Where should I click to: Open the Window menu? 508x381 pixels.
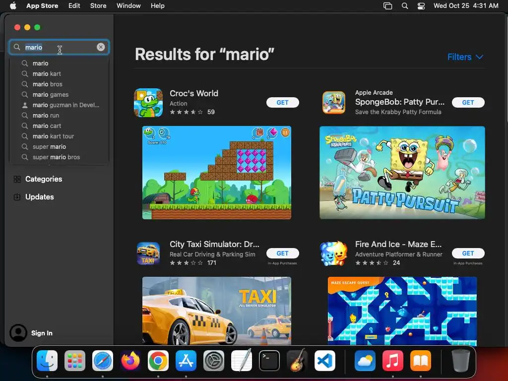point(128,6)
